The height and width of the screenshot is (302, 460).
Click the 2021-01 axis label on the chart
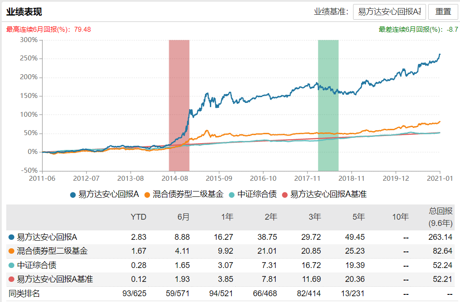pos(439,179)
